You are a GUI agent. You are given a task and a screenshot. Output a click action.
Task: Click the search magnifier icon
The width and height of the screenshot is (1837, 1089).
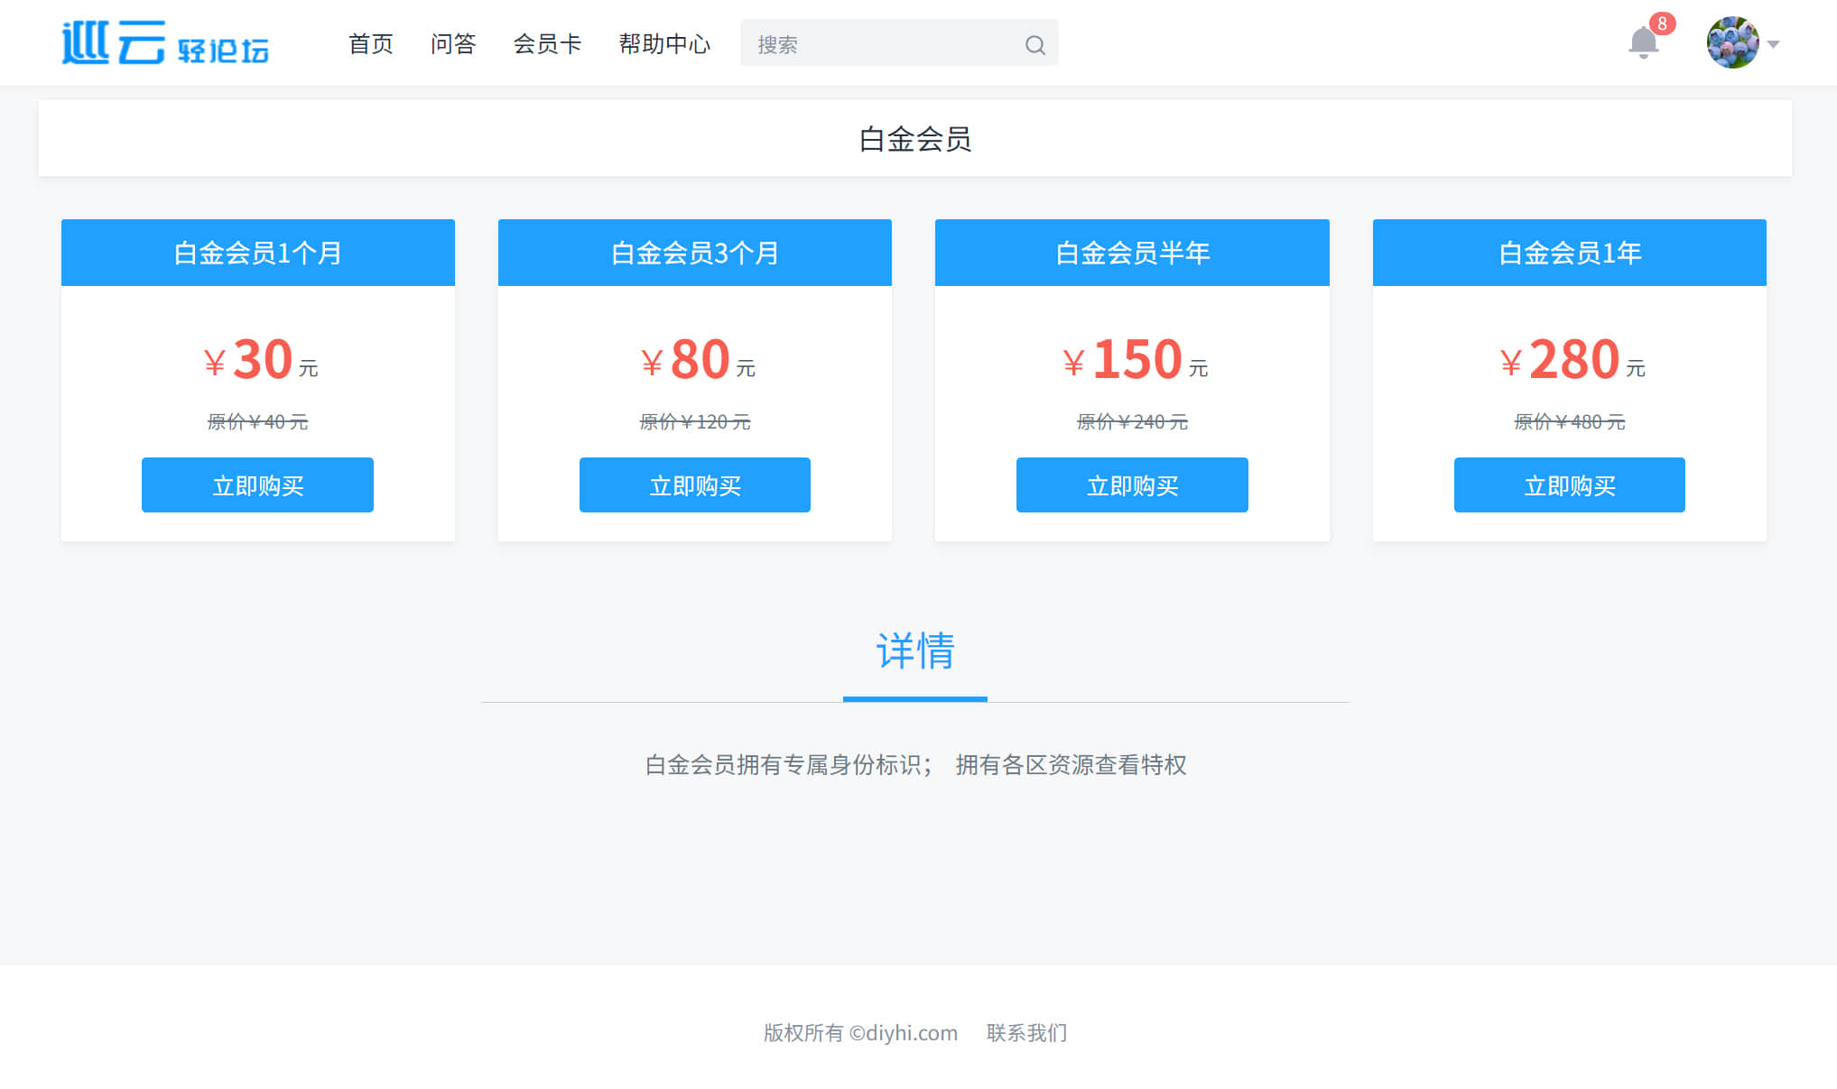1034,45
